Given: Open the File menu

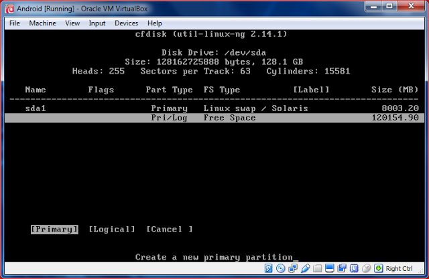Looking at the screenshot, I should tap(15, 23).
